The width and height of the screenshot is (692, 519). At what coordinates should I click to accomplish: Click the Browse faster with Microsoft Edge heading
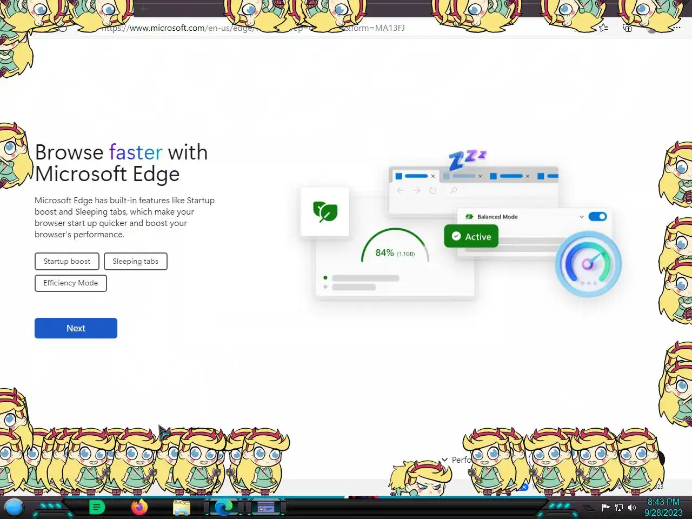click(x=121, y=163)
